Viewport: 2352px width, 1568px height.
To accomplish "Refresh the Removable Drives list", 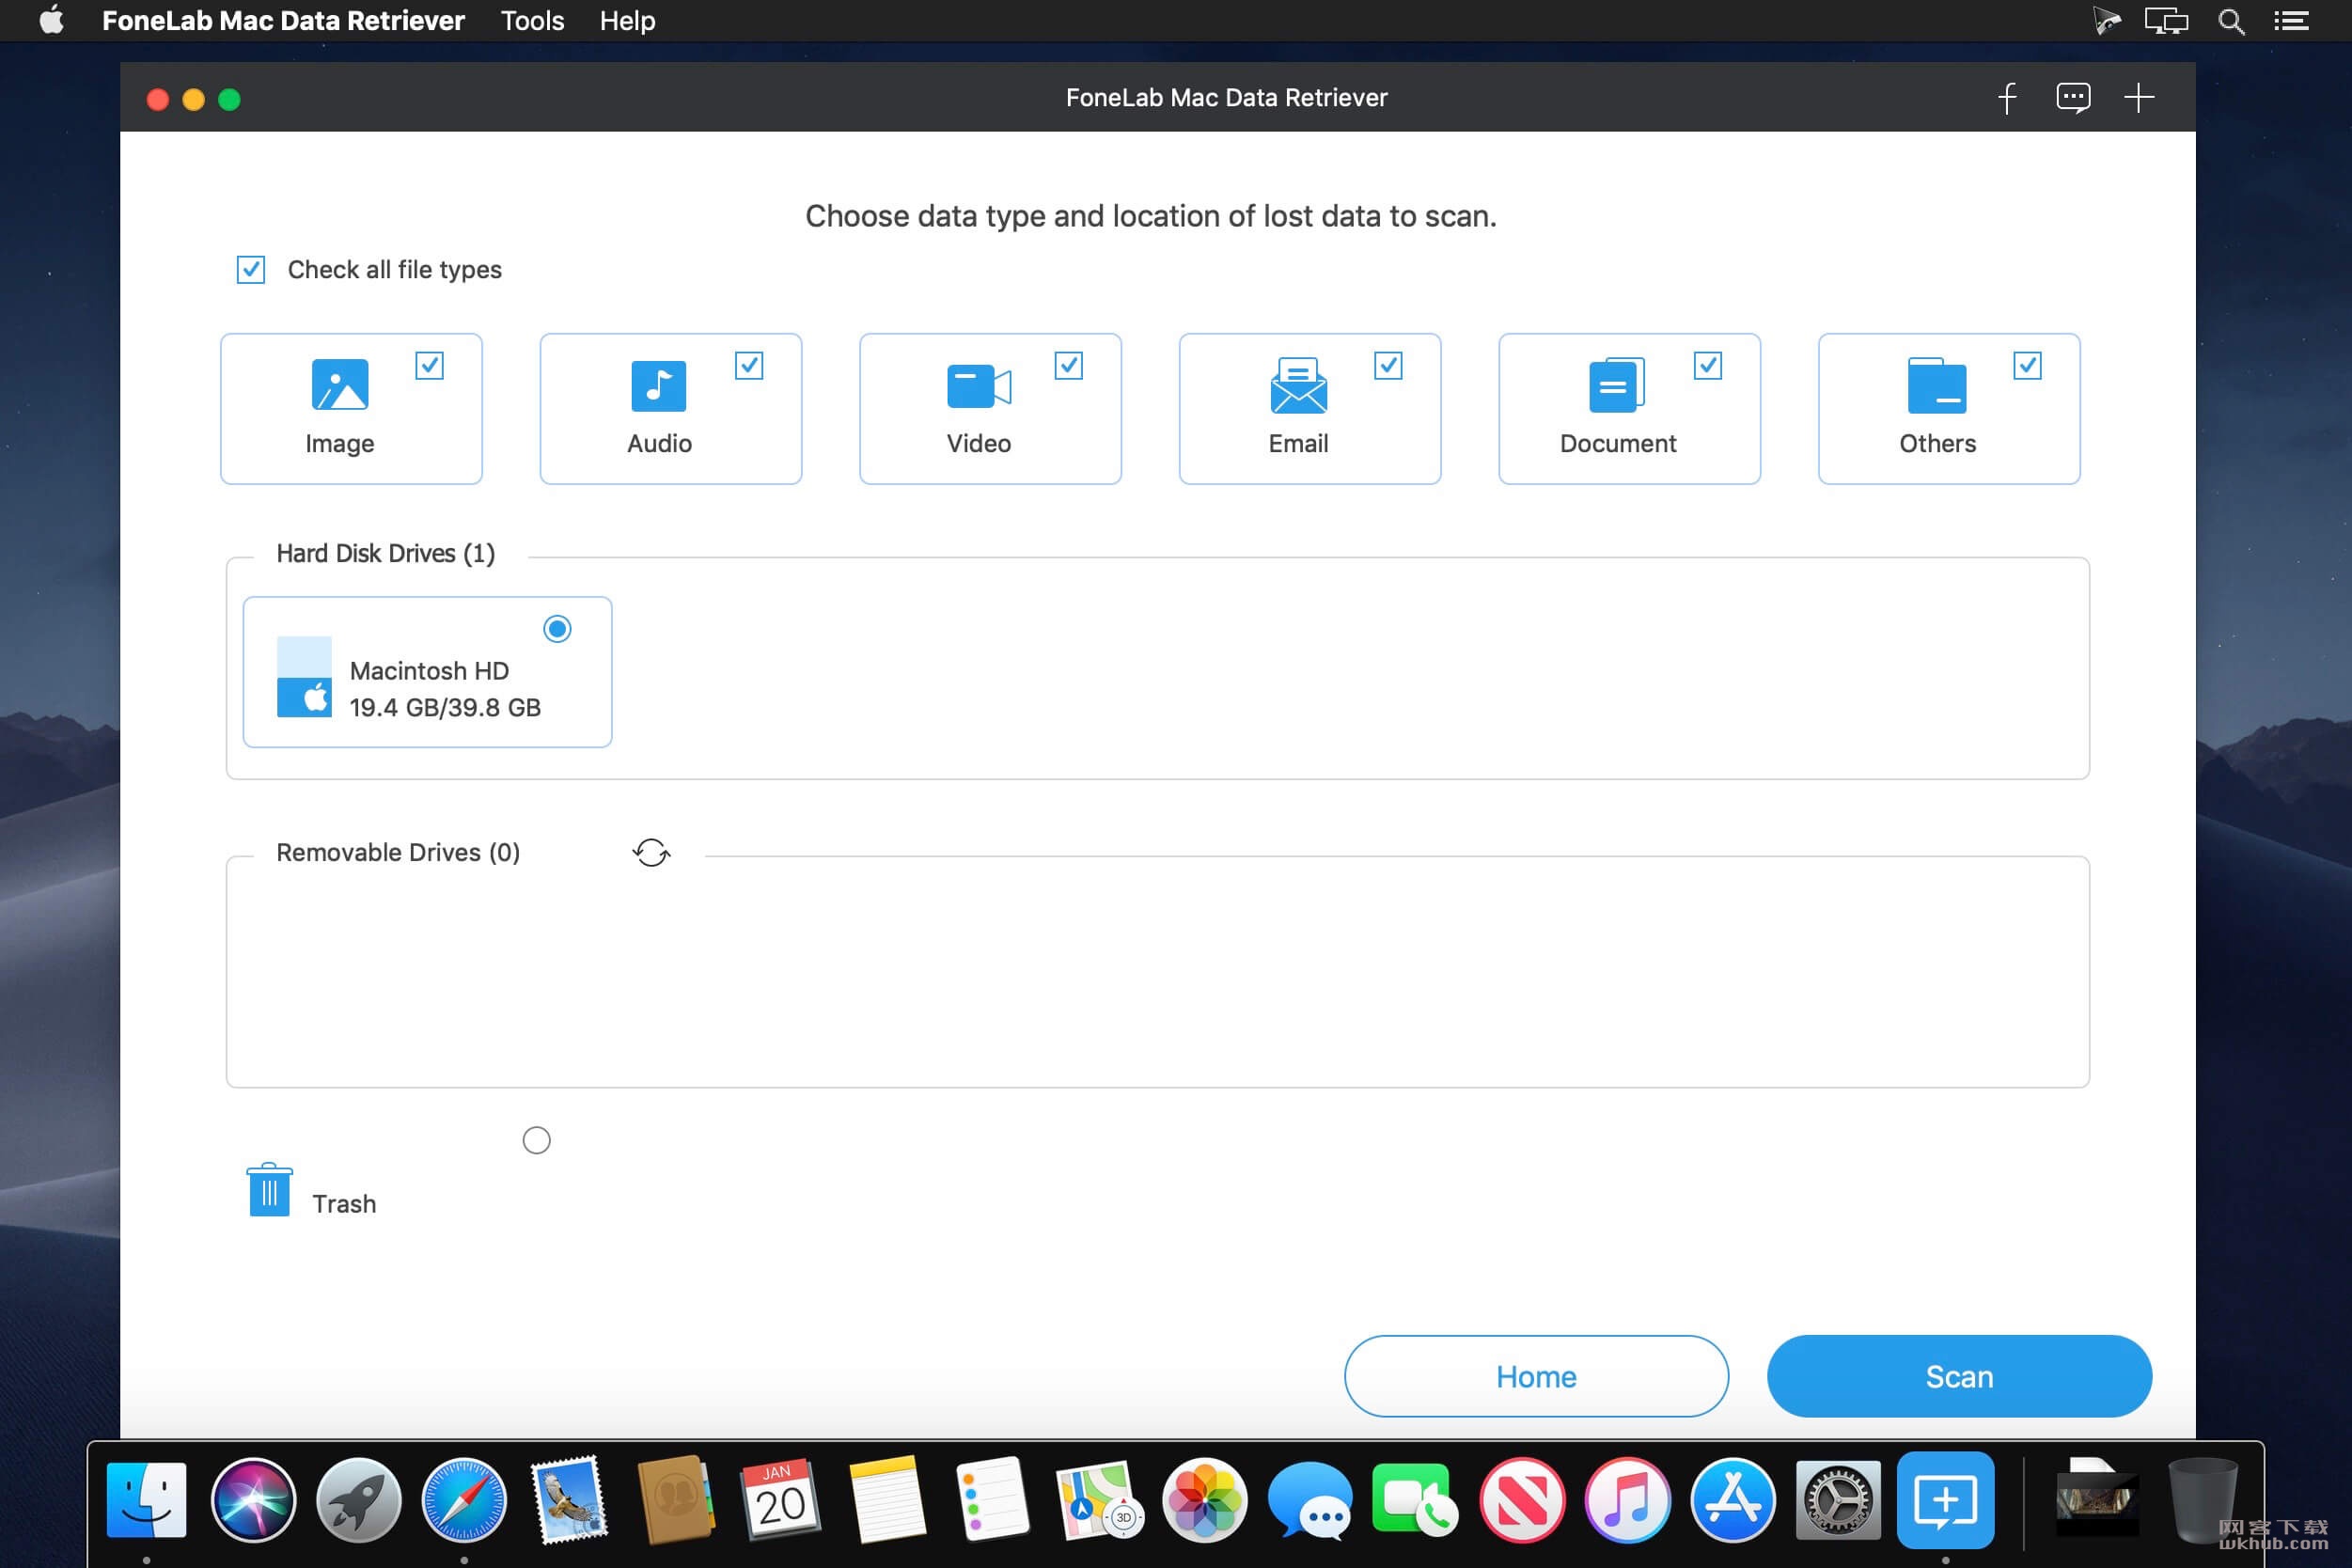I will [x=652, y=853].
